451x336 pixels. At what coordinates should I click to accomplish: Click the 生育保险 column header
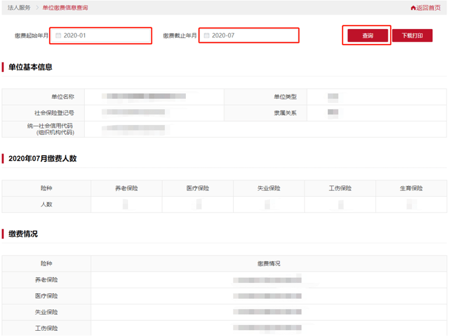click(x=411, y=188)
